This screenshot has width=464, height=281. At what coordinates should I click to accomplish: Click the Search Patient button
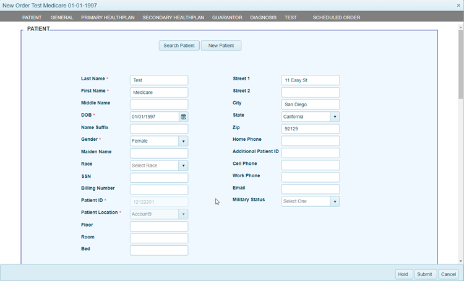click(x=179, y=46)
